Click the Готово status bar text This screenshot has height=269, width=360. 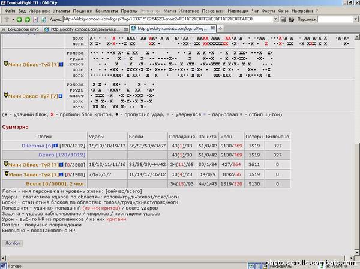click(x=15, y=266)
